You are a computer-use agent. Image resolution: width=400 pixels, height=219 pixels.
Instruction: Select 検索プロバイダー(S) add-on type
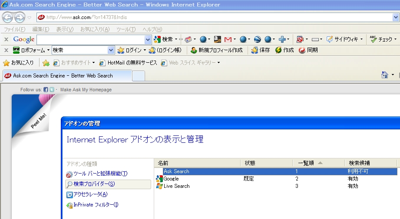click(108, 184)
